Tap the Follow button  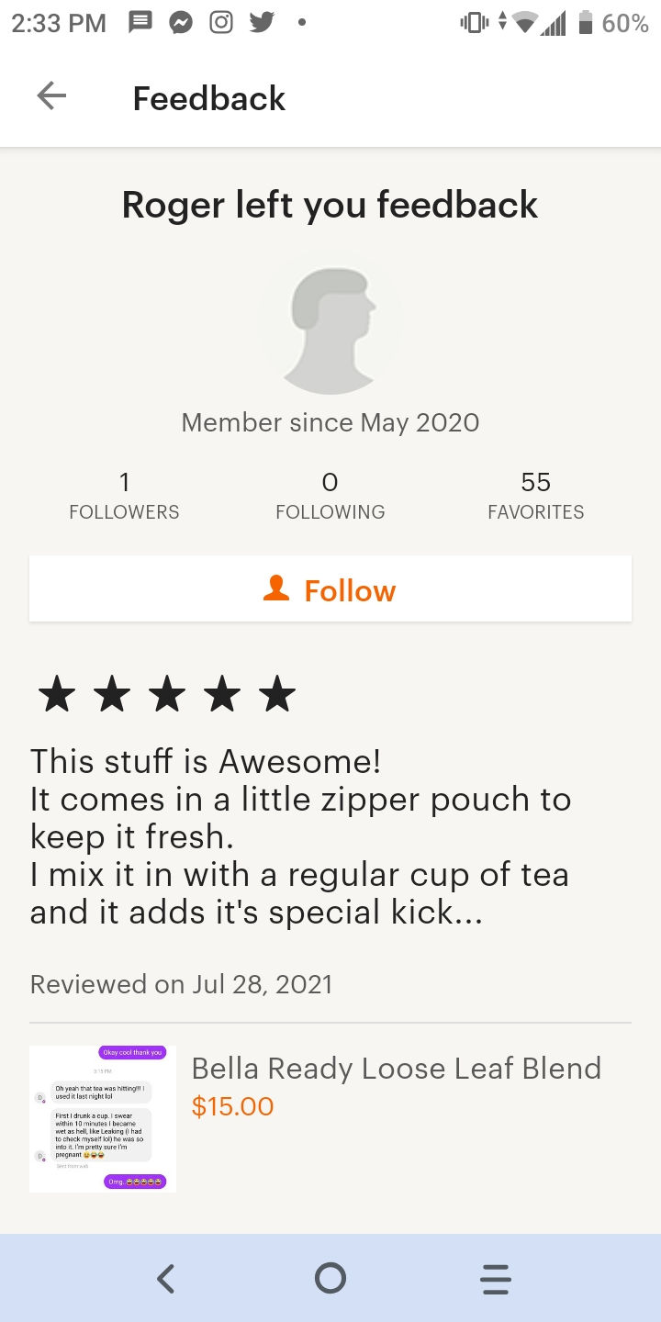coord(330,589)
